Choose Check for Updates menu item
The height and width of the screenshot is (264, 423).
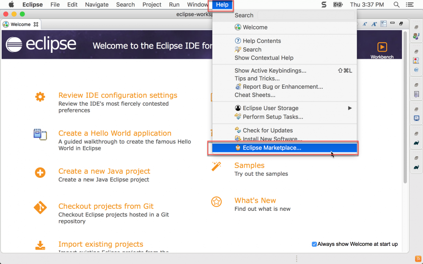point(267,131)
